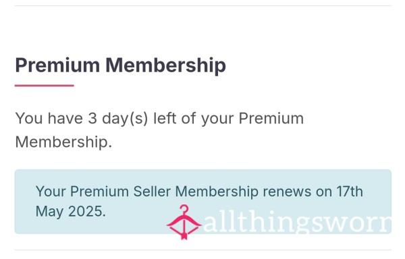Click 'Premium Seller Membership' in the notice

pos(164,192)
